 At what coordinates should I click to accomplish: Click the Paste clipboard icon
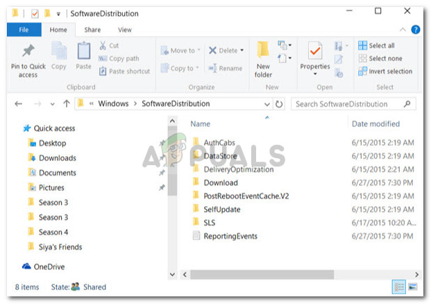(83, 51)
